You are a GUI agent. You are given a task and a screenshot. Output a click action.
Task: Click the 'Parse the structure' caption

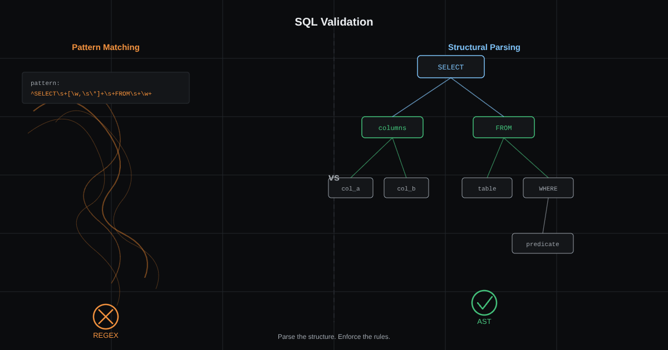(x=334, y=337)
